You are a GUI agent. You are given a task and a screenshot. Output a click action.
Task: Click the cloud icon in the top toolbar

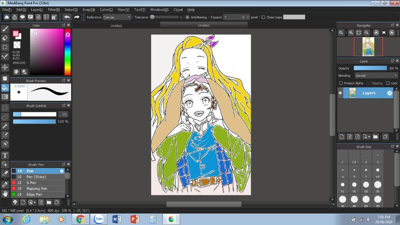coord(7,17)
